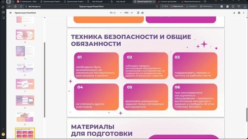Screen dimensions: 248x139
Task: Click card 01 'необходимо быть внимательным'
Action: click(x=96, y=66)
